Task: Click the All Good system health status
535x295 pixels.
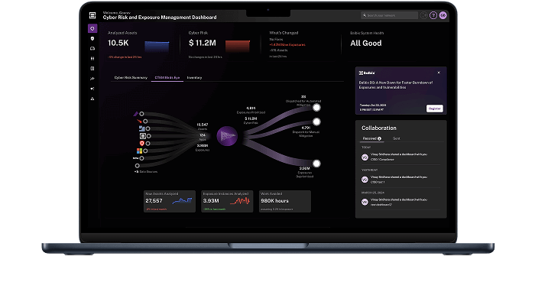Action: coord(366,44)
